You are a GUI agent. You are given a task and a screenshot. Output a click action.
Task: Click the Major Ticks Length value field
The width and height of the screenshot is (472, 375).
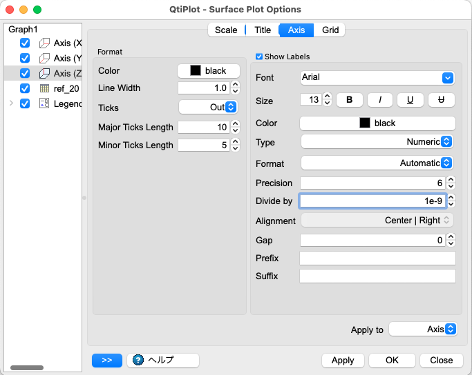point(204,128)
